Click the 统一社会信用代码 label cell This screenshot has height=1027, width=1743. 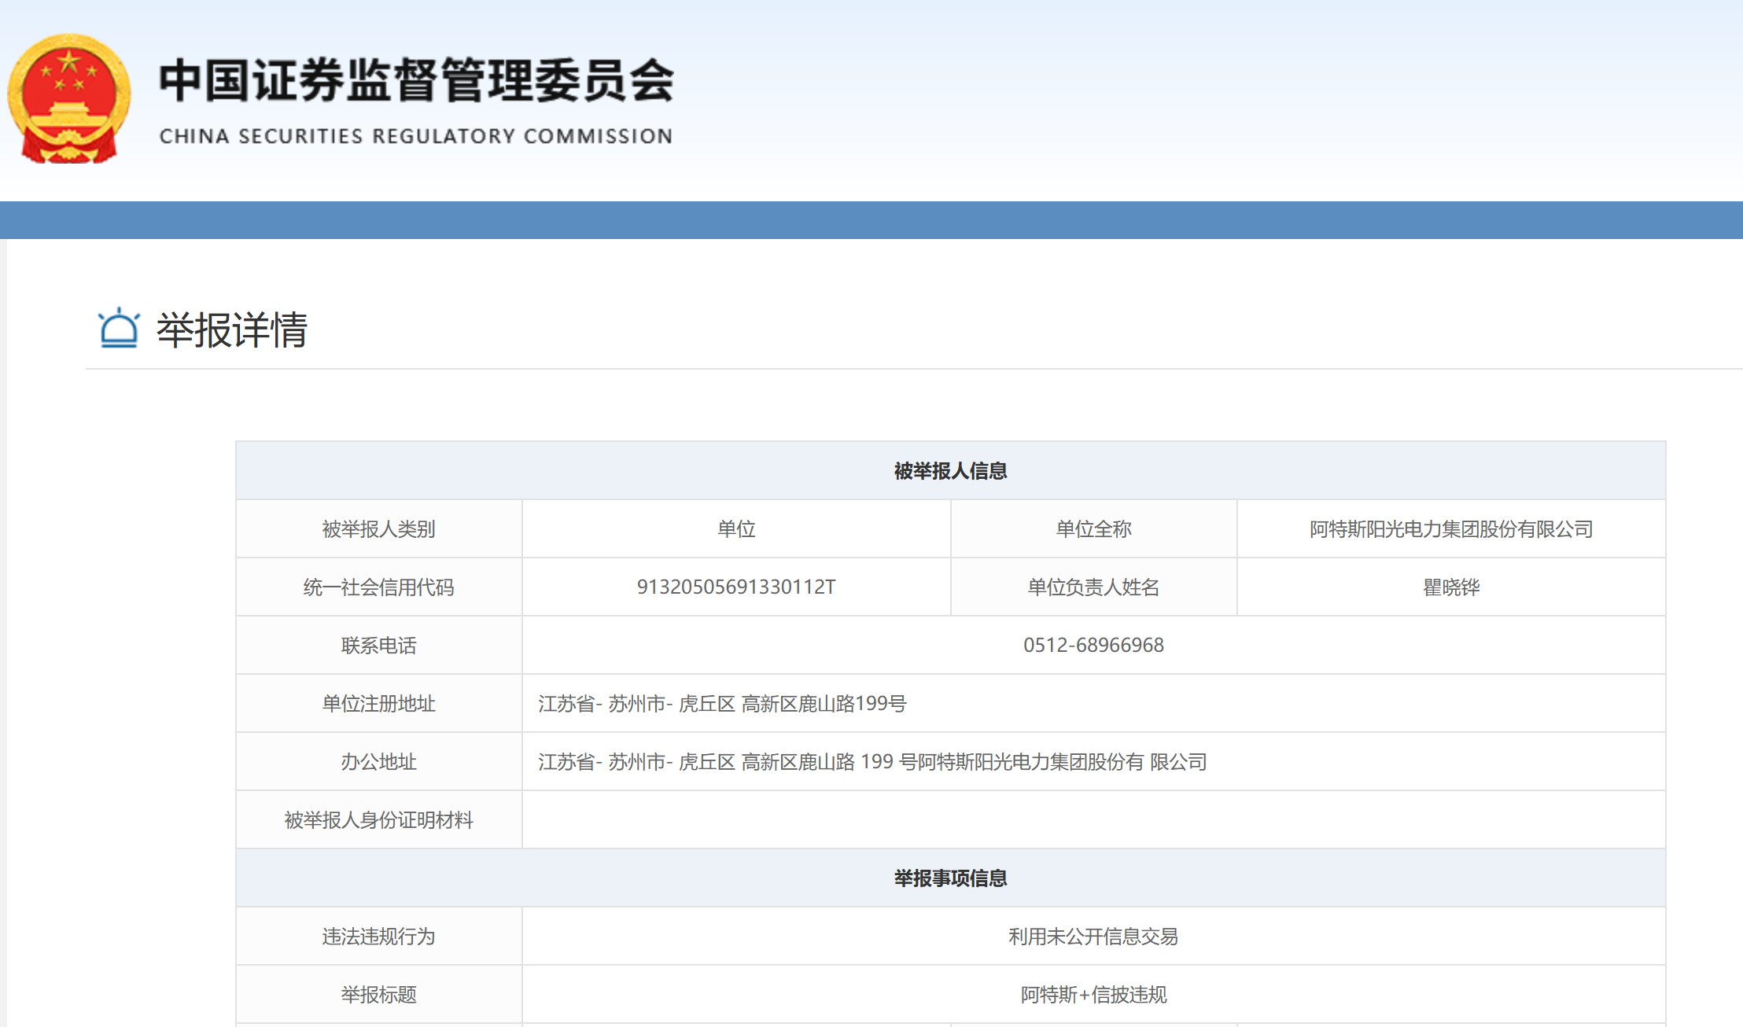coord(378,587)
